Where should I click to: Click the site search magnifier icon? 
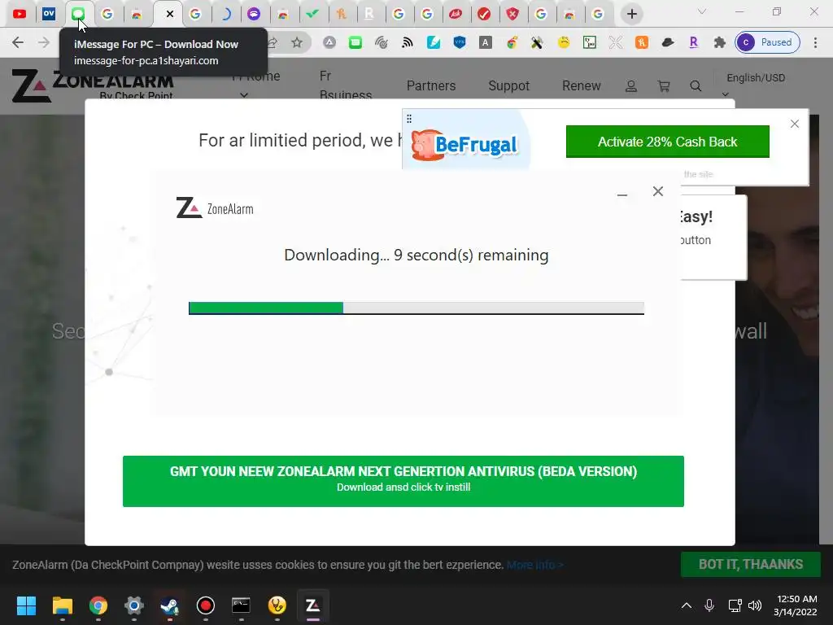click(x=696, y=86)
